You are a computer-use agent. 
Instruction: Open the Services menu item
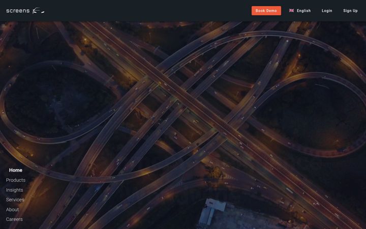[15, 199]
